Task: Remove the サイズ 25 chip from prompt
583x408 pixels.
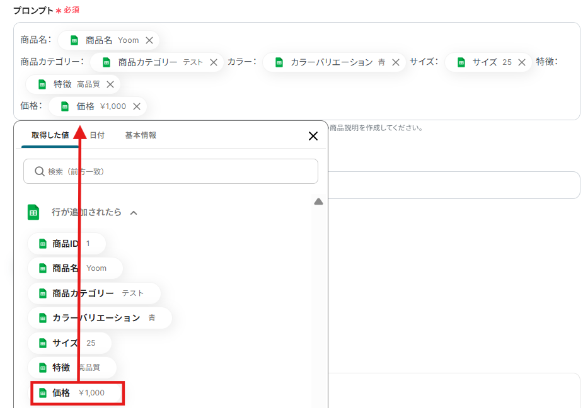Action: (x=522, y=62)
